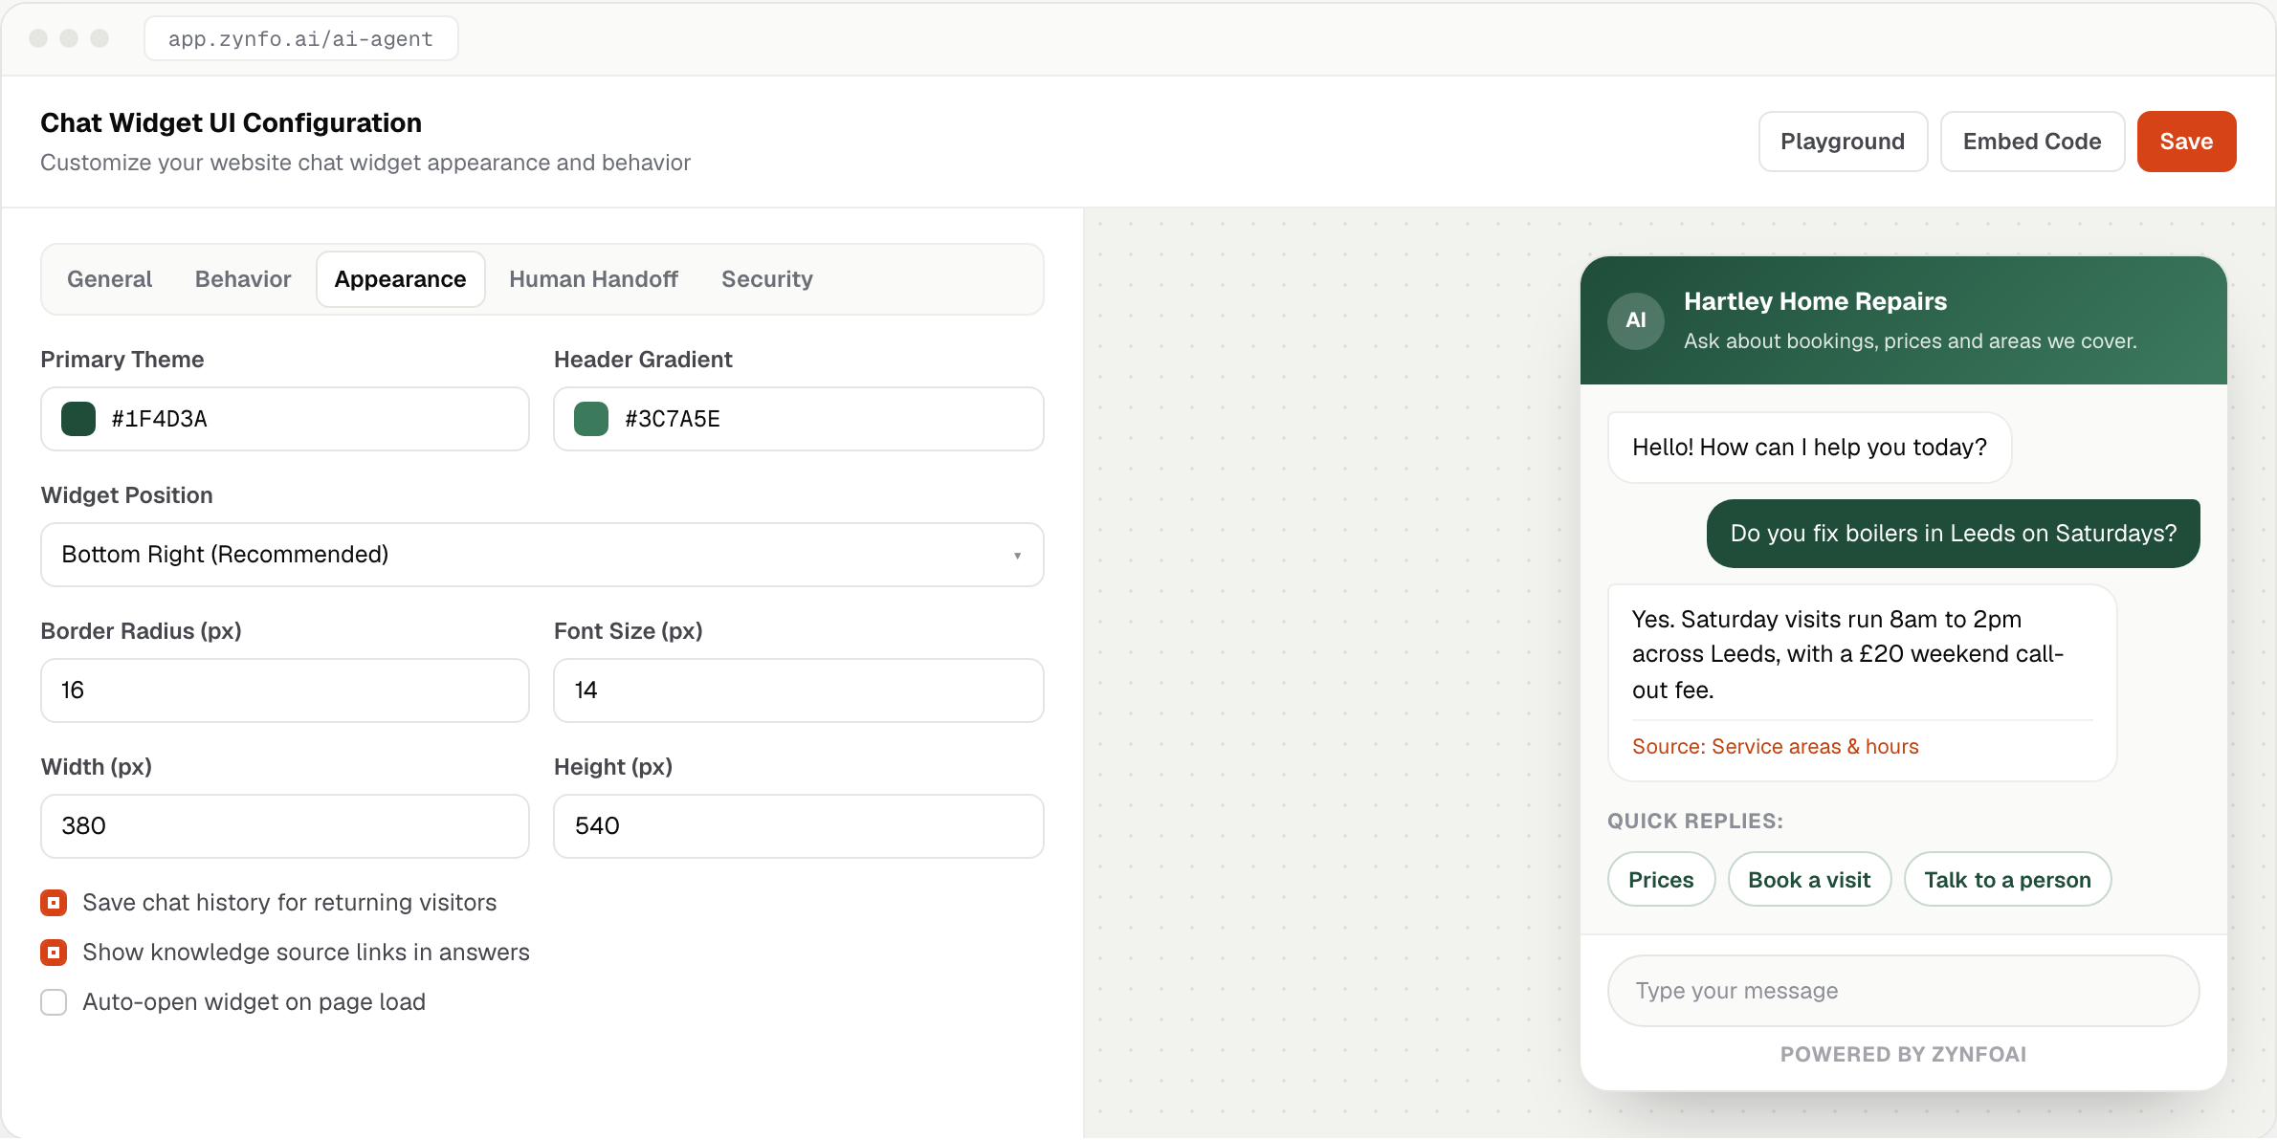The image size is (2277, 1140).
Task: Open the Primary Theme color swatch
Action: click(x=78, y=419)
